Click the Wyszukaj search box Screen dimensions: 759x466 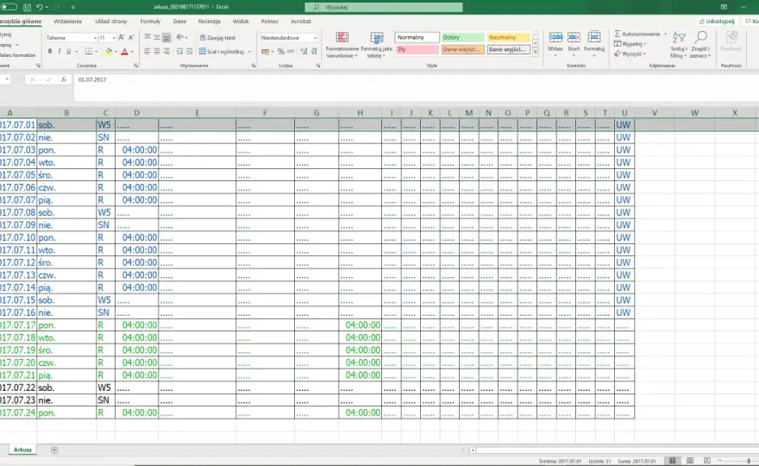(x=383, y=7)
